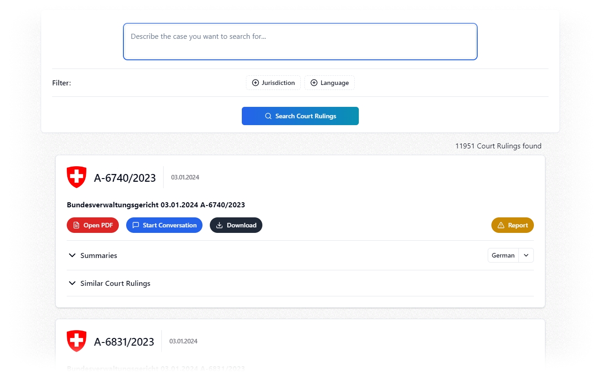The width and height of the screenshot is (602, 374).
Task: Expand the Summaries section
Action: [x=300, y=255]
